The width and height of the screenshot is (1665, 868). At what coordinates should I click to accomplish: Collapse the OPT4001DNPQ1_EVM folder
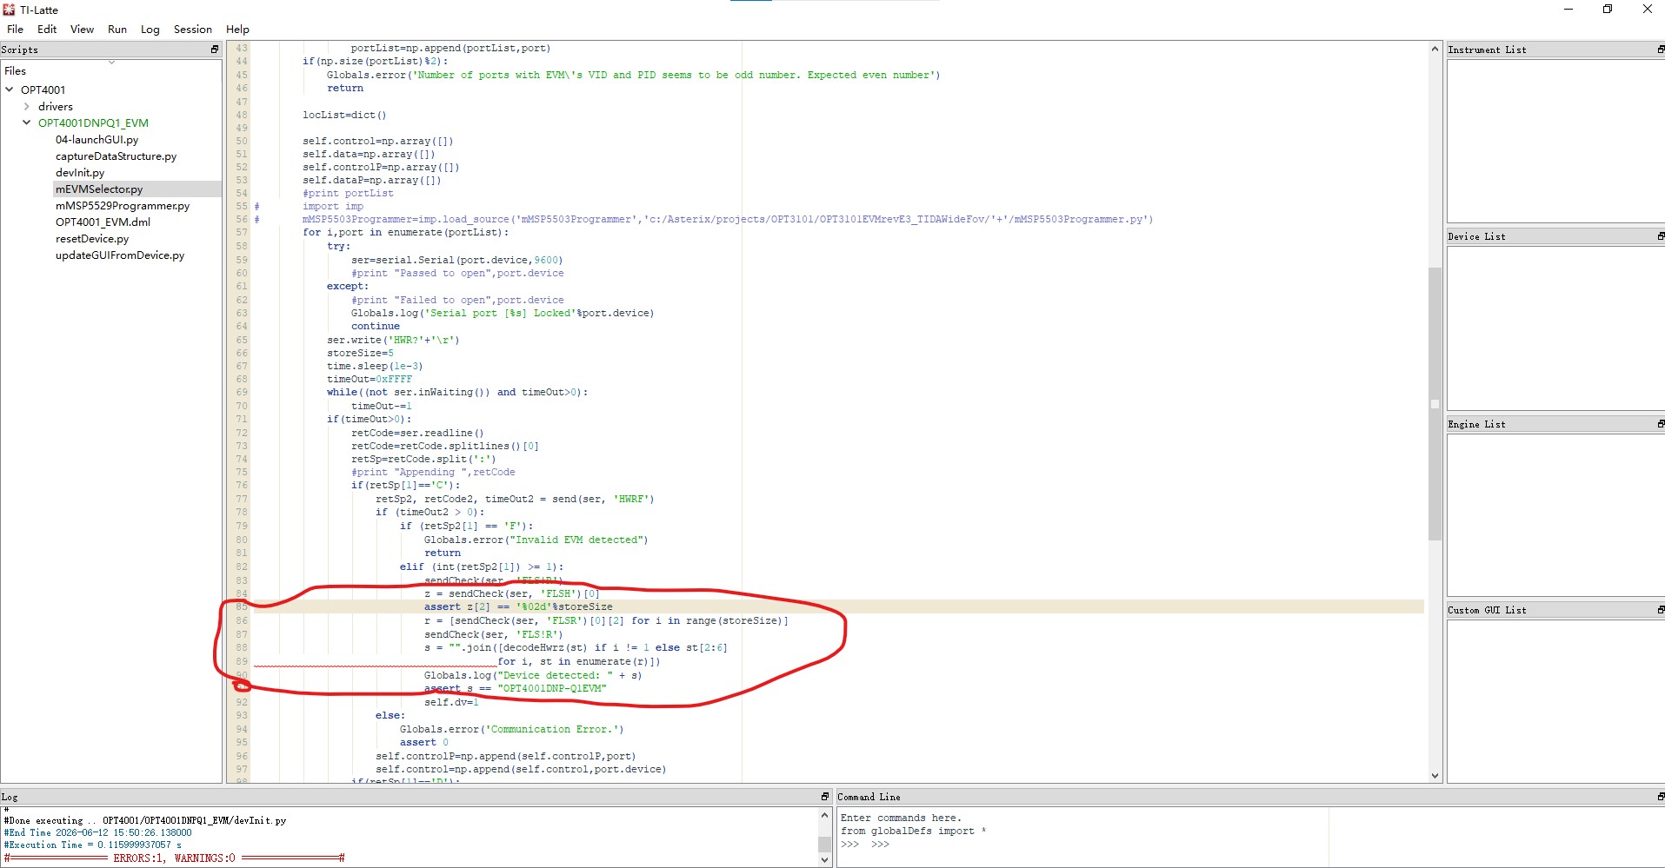[26, 123]
